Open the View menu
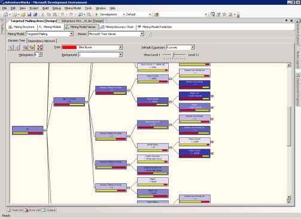Screen dimensions: 301x219 tap(23, 8)
